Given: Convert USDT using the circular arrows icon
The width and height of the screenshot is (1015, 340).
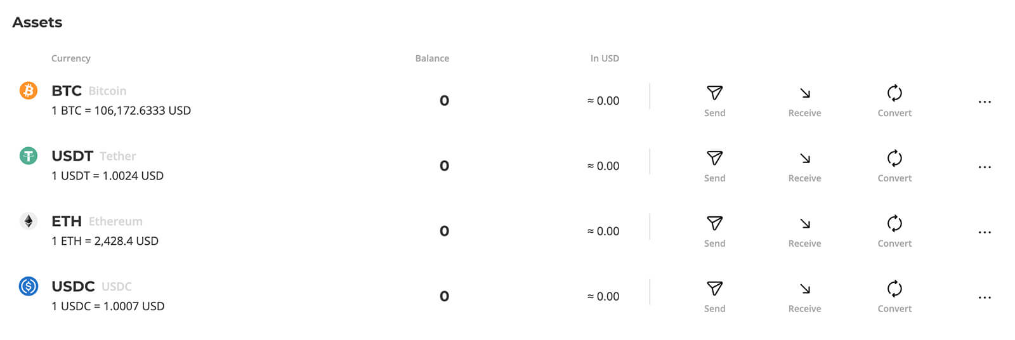Looking at the screenshot, I should 894,158.
